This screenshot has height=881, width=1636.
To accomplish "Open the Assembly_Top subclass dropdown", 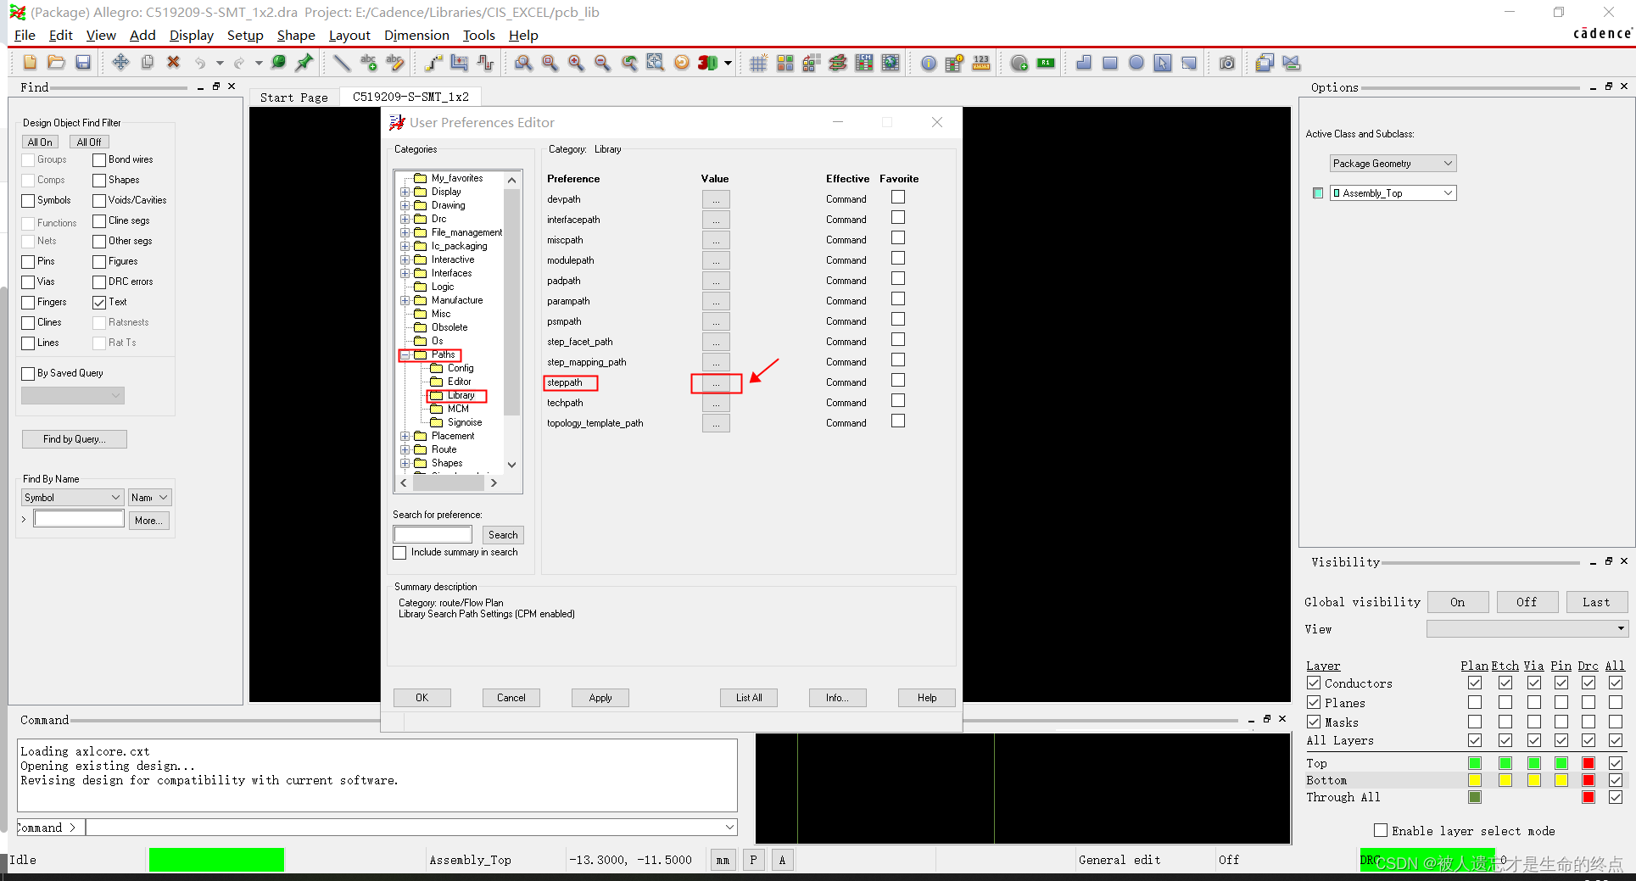I will [1393, 193].
